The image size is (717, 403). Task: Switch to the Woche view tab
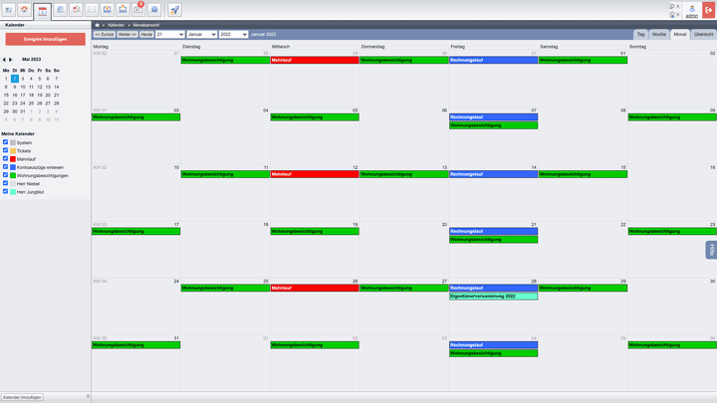click(659, 34)
